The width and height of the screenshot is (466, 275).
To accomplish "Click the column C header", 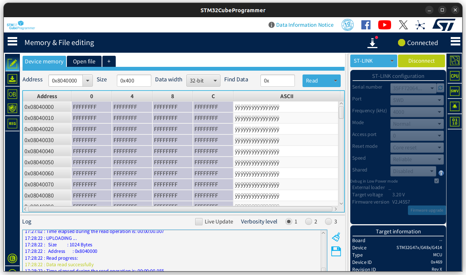I will 213,96.
